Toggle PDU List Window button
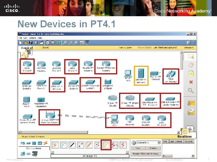 click(146, 154)
